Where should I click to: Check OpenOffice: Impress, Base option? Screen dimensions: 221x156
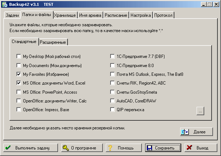19,109
